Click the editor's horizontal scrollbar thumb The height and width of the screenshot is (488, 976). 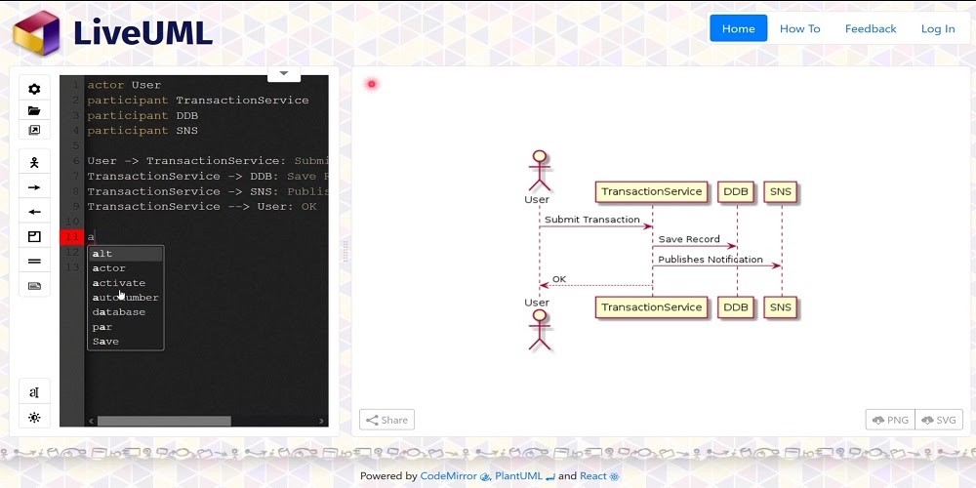pyautogui.click(x=163, y=422)
